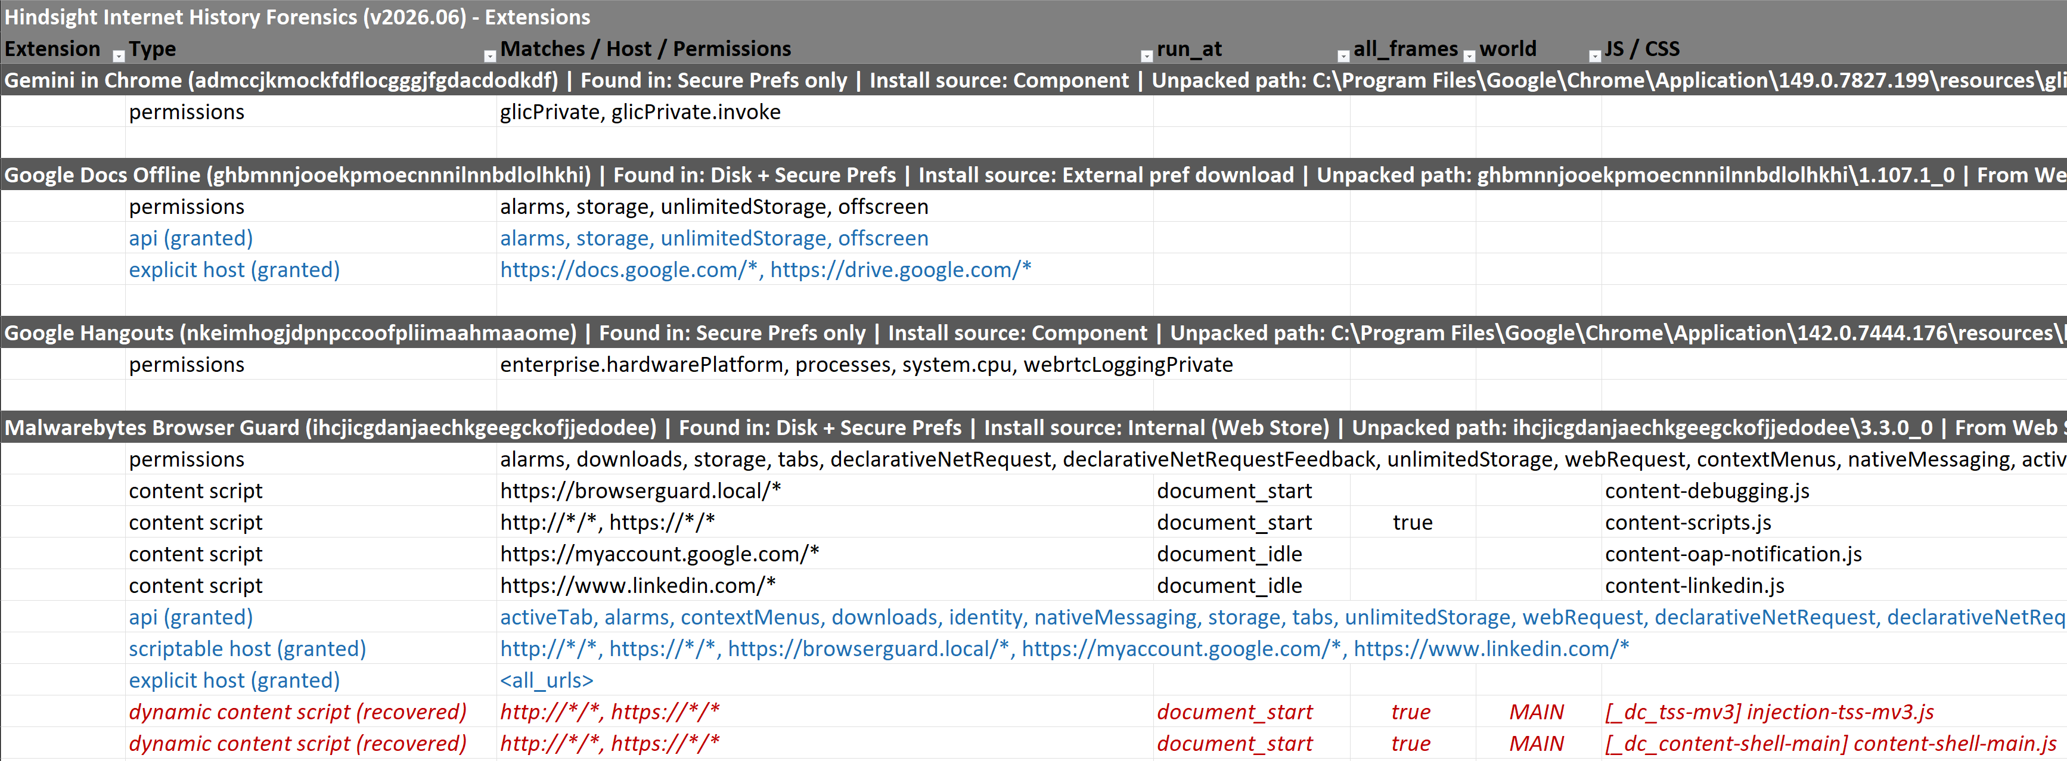Select the JS / CSS column header
The height and width of the screenshot is (761, 2067).
tap(1835, 49)
